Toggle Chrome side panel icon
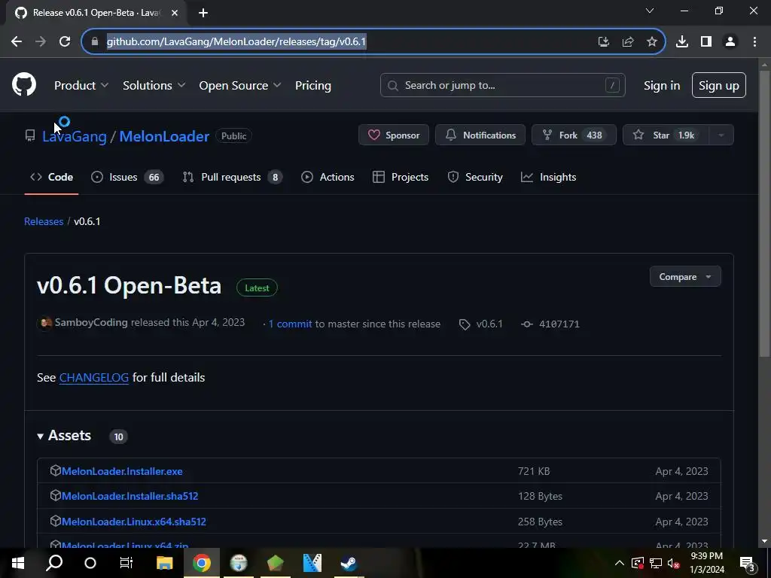Viewport: 771px width, 578px height. tap(706, 42)
